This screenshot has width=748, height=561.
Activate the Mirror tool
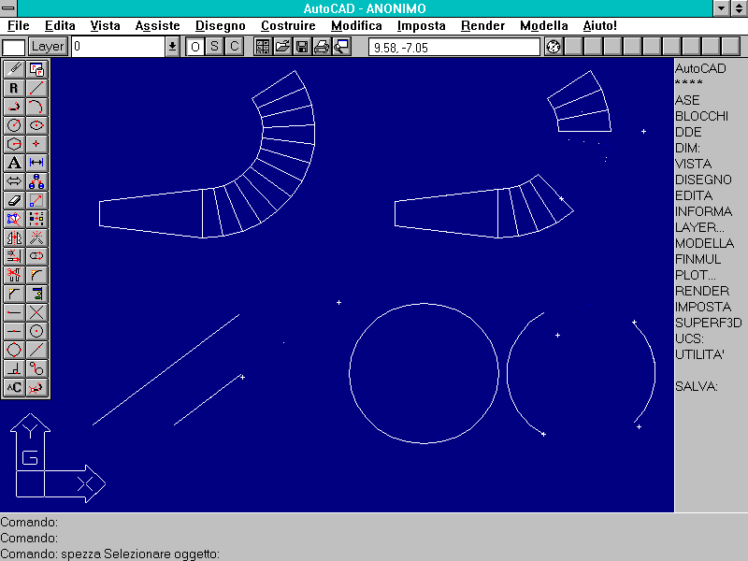14,237
